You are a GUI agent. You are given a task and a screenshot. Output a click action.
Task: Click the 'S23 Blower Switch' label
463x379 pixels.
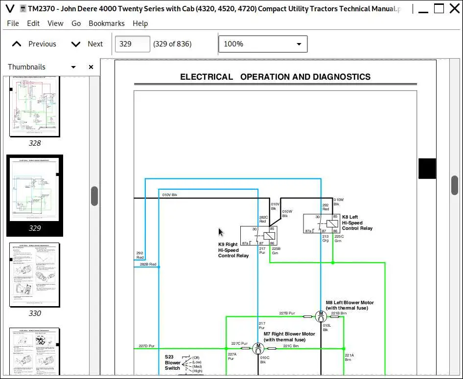coord(172,362)
